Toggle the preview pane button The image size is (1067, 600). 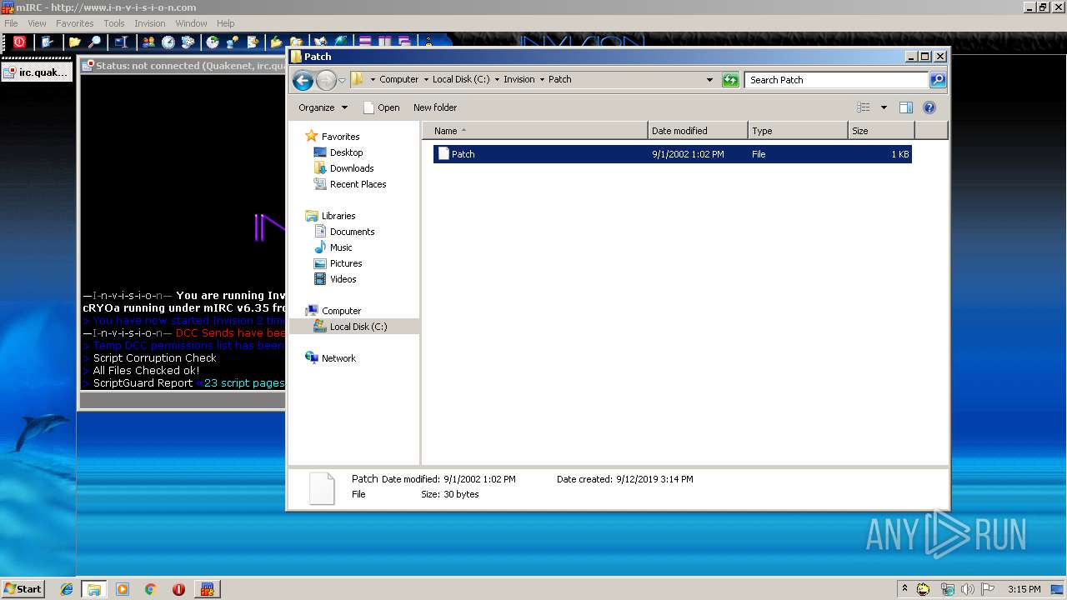click(x=906, y=107)
